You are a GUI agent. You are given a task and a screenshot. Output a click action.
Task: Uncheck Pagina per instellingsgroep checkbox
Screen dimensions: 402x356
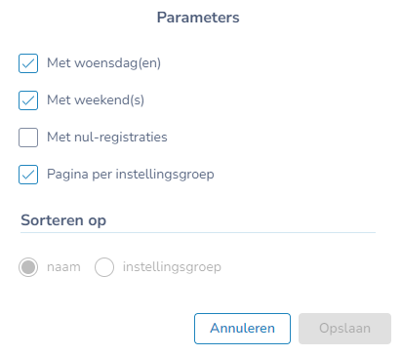click(x=28, y=175)
